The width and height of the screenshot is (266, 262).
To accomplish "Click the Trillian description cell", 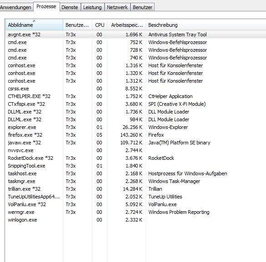I will pos(155,189).
